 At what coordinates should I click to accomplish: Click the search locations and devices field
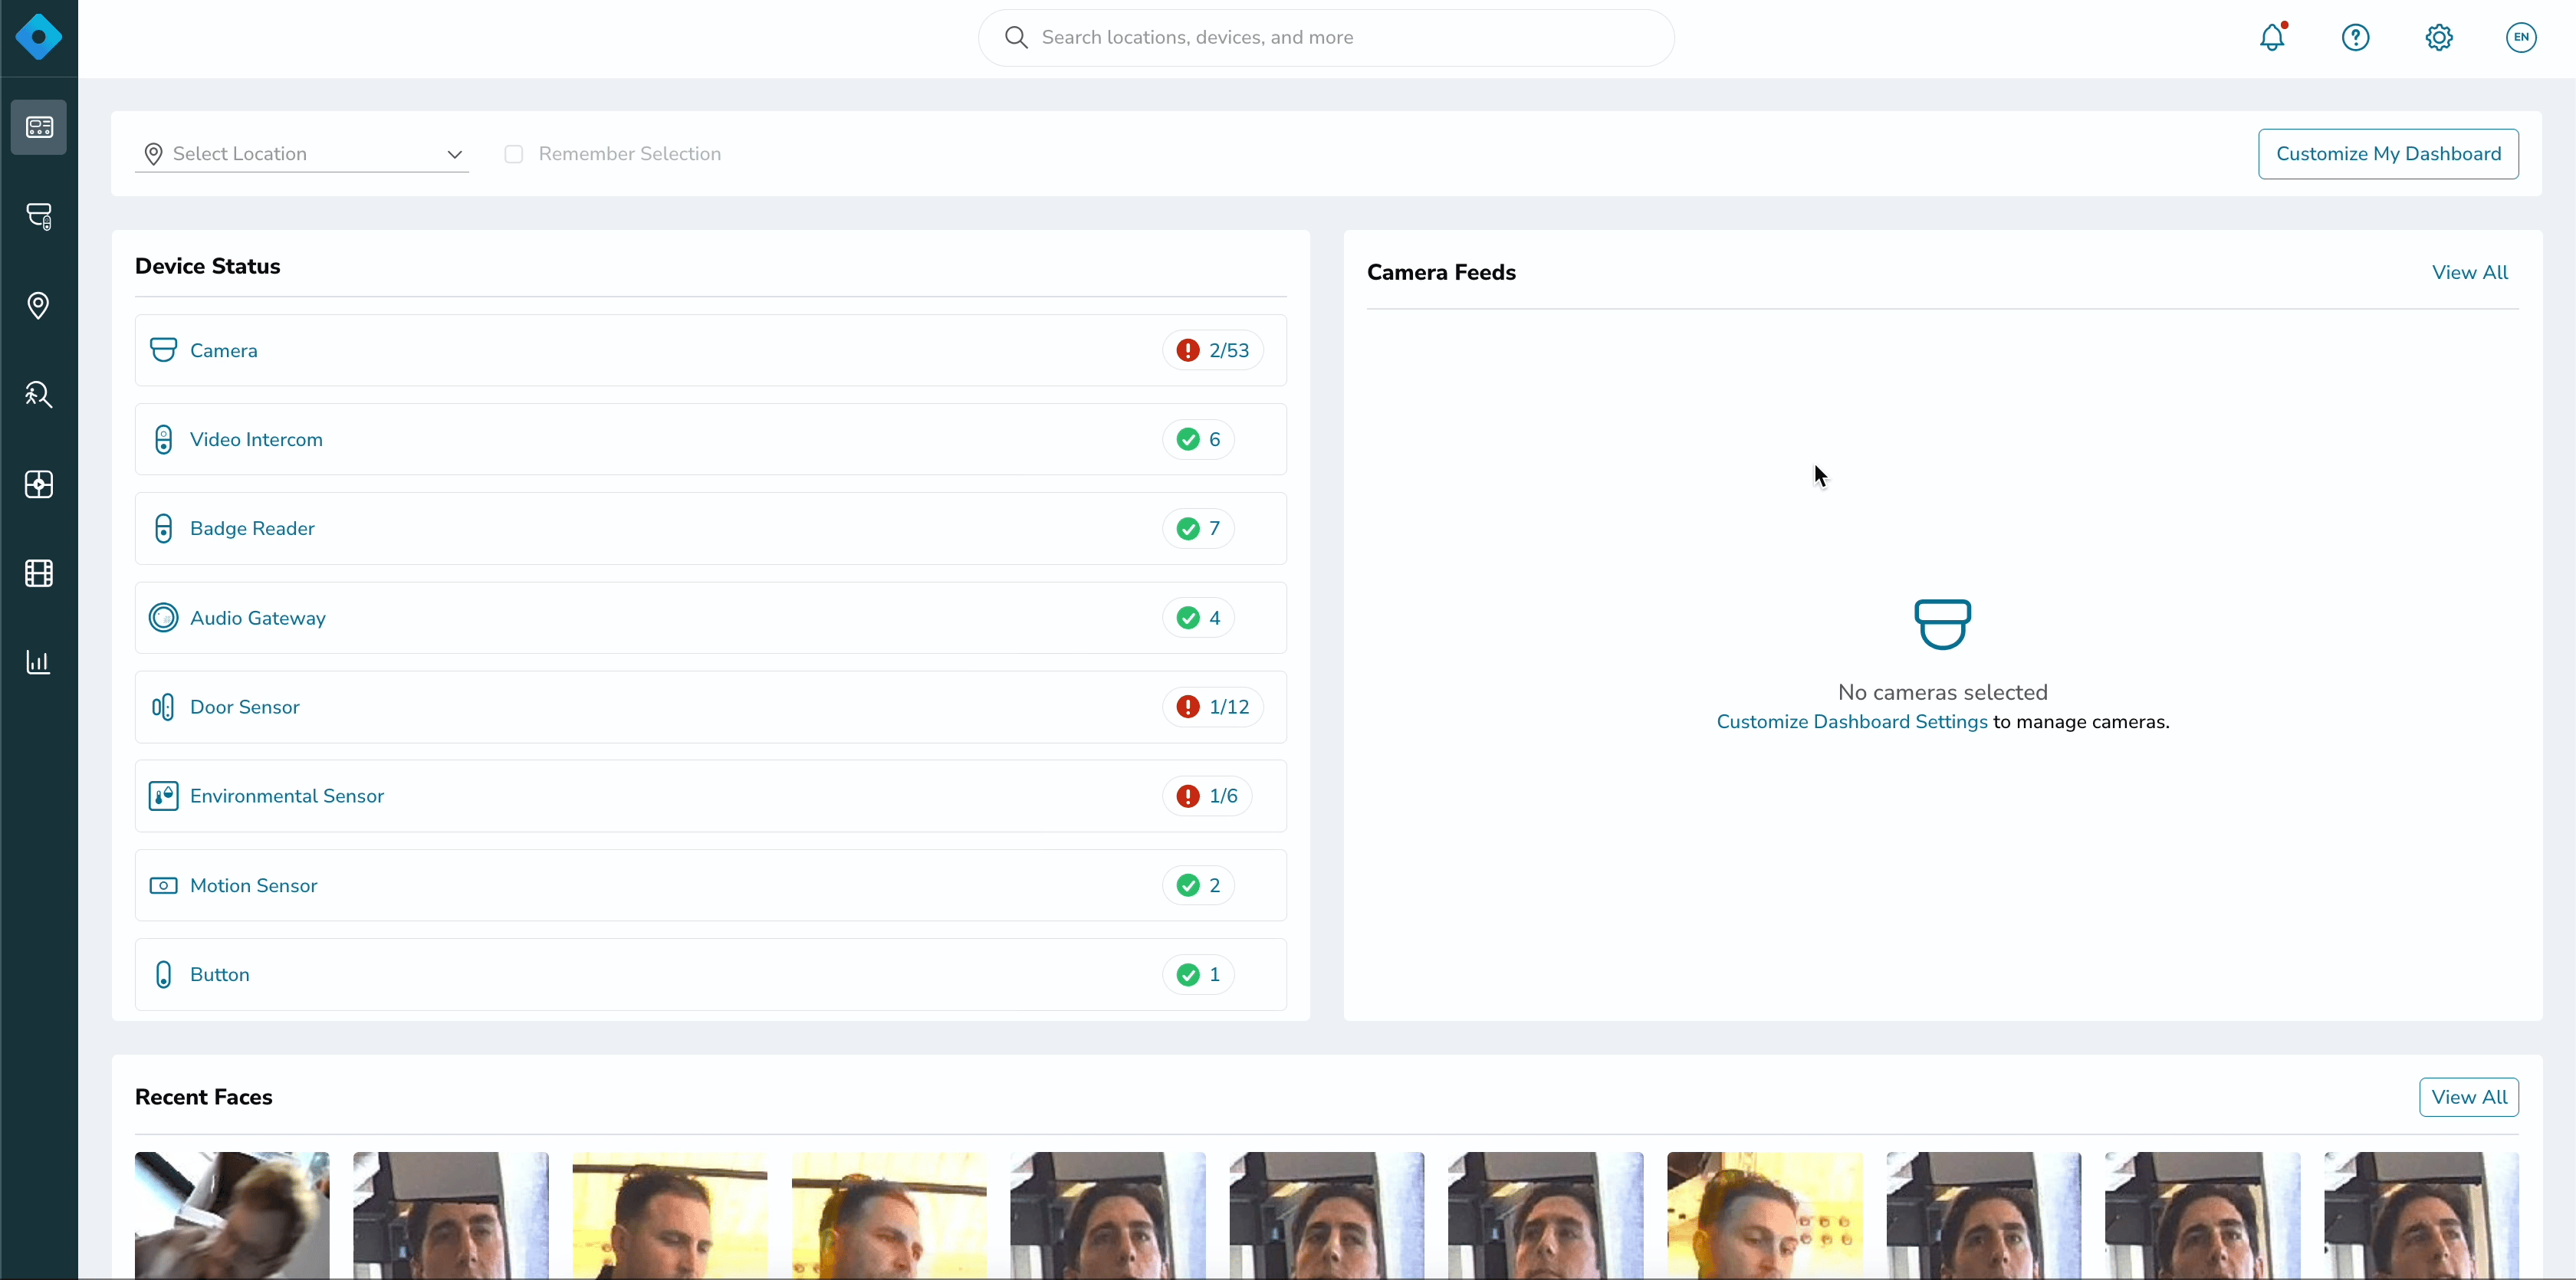click(1326, 37)
